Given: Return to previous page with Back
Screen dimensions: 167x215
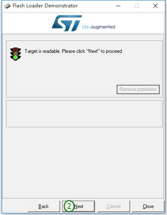Looking at the screenshot, I should (44, 206).
